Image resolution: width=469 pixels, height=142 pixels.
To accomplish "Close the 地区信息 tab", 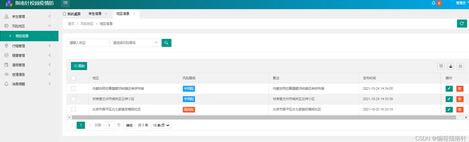I will (x=134, y=14).
